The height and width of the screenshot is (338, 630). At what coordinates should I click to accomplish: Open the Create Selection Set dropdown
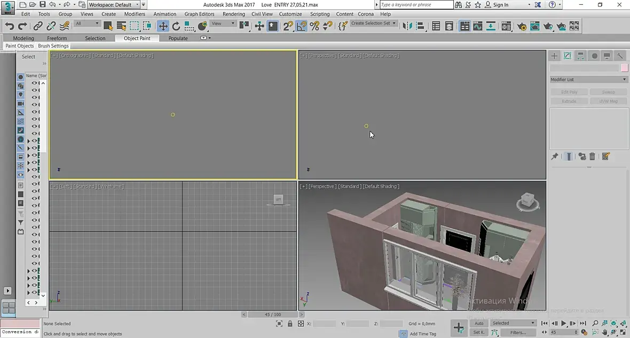[x=374, y=23]
